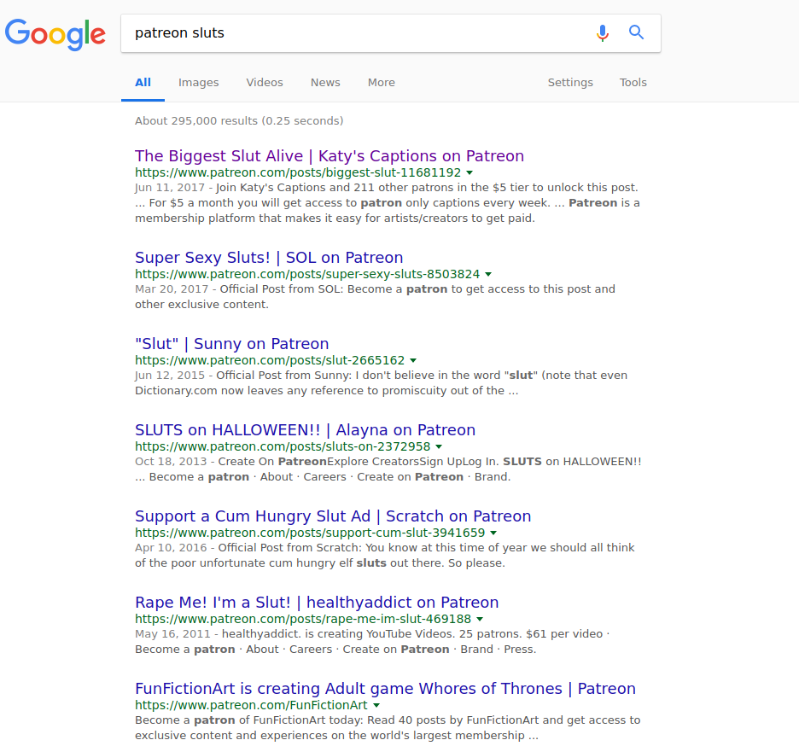
Task: Open the Tools filter options
Action: tap(633, 83)
